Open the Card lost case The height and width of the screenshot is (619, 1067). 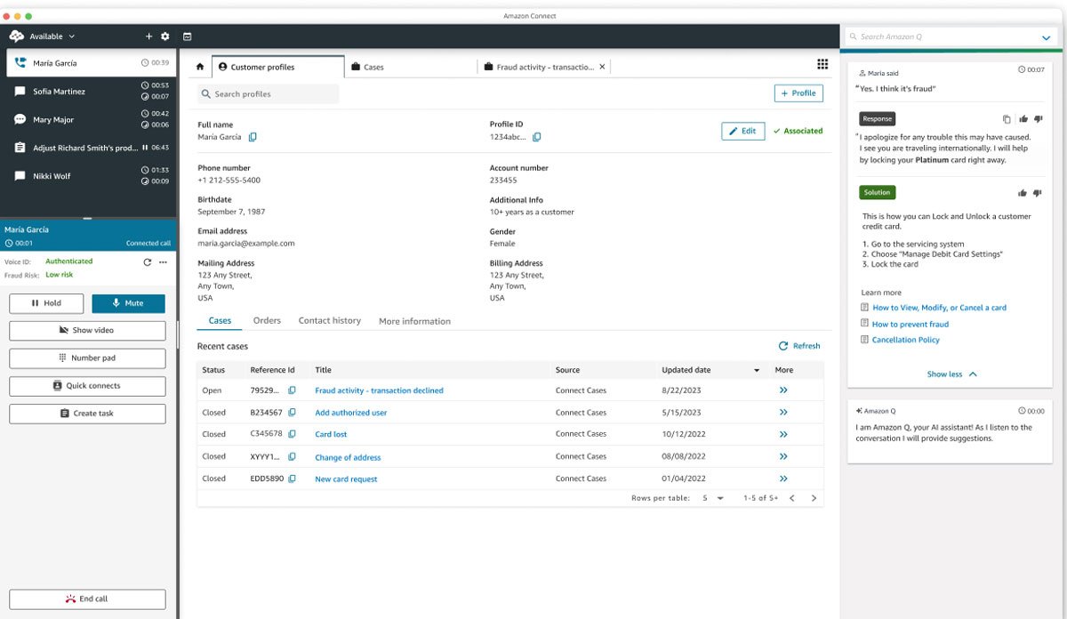coord(332,434)
